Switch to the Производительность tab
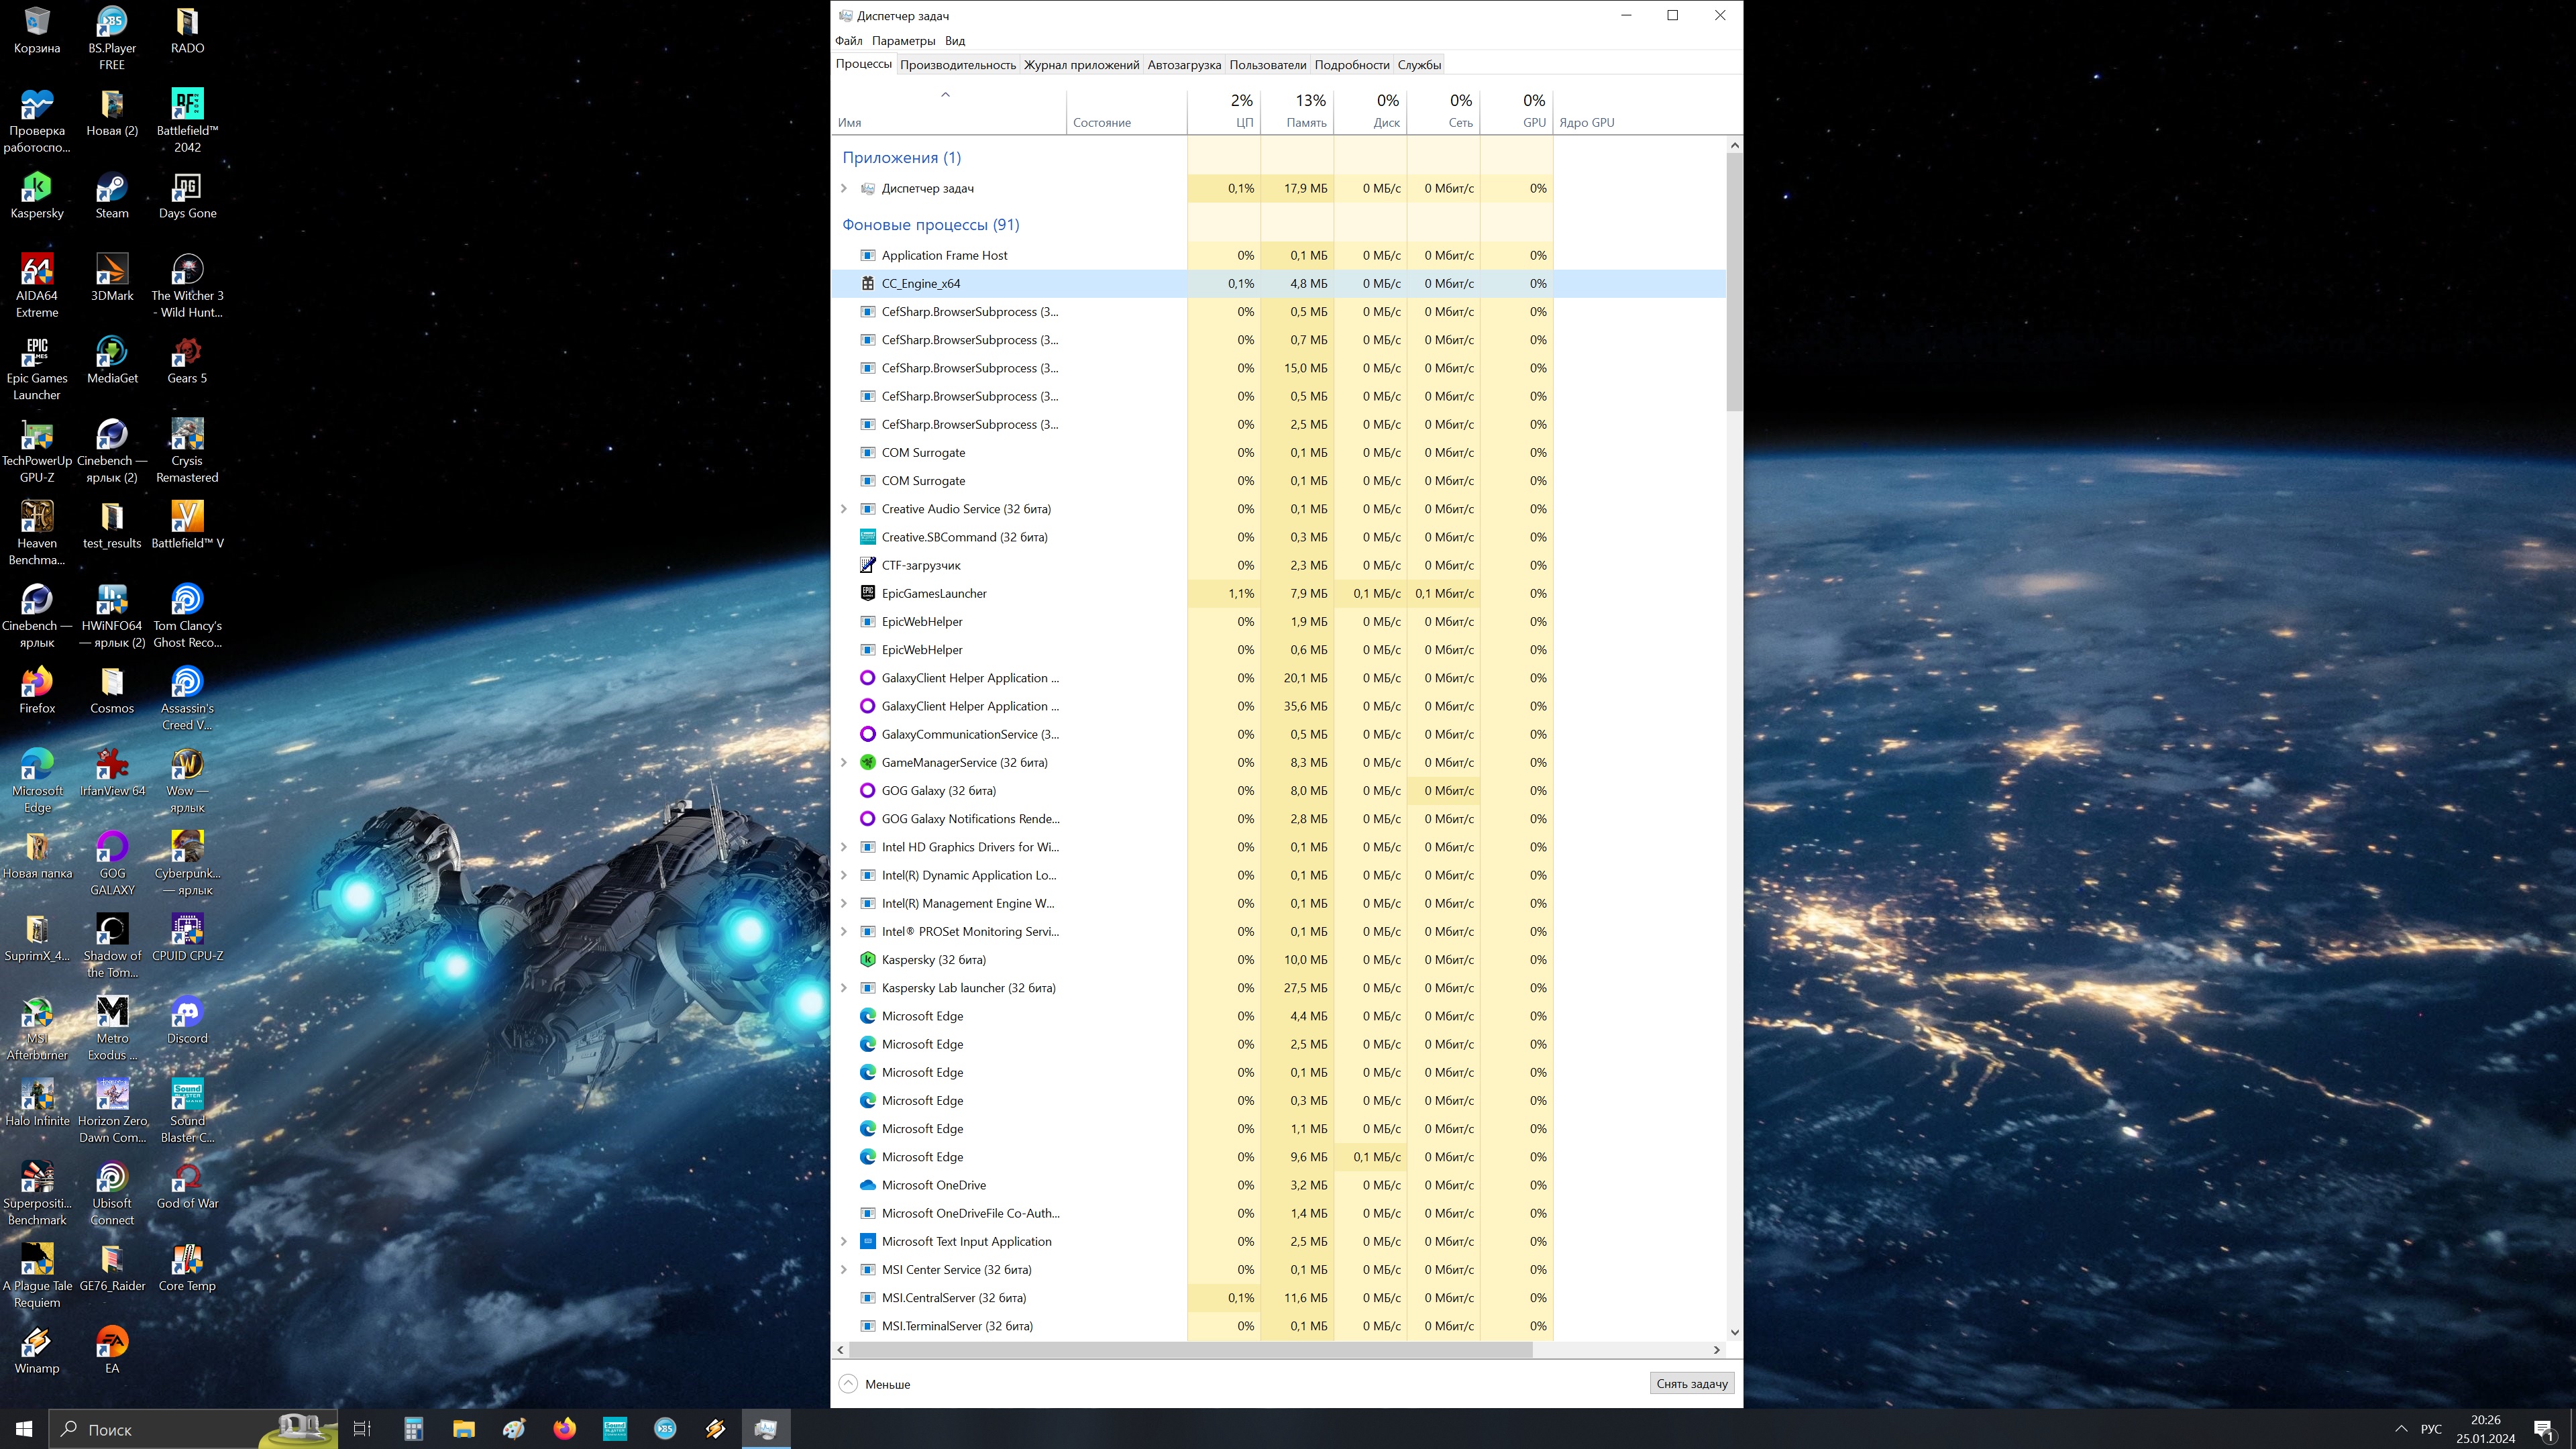Viewport: 2576px width, 1449px height. click(957, 65)
